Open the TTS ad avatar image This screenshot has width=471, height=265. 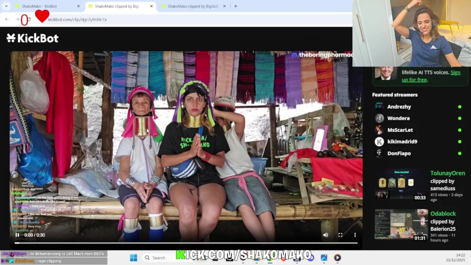385,73
